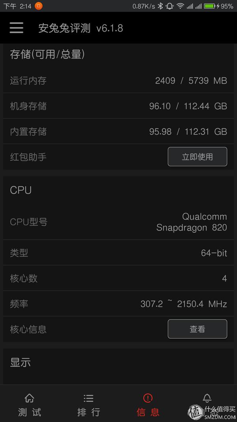Click the 查看 button next to 核心信息
Viewport: 237px width, 422px height.
point(197,329)
